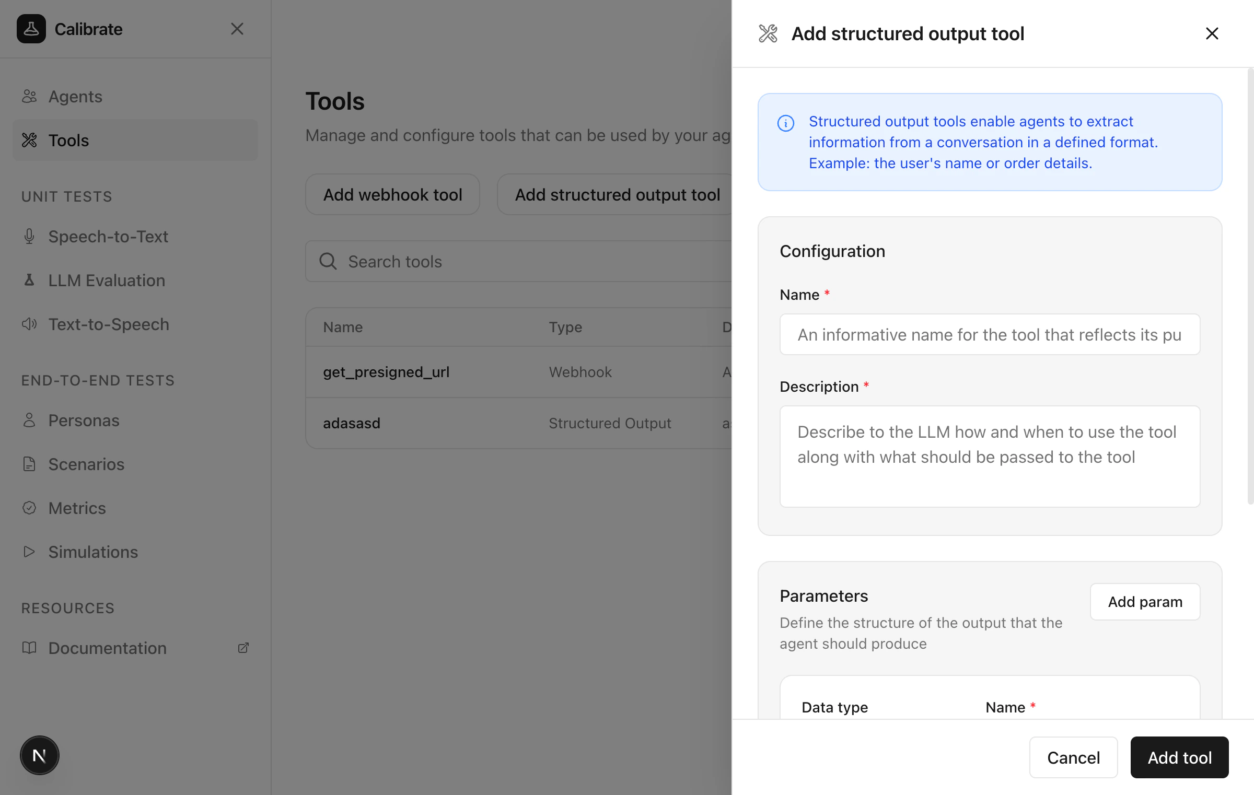Select Tools in the sidebar navigation
This screenshot has width=1254, height=795.
[68, 140]
